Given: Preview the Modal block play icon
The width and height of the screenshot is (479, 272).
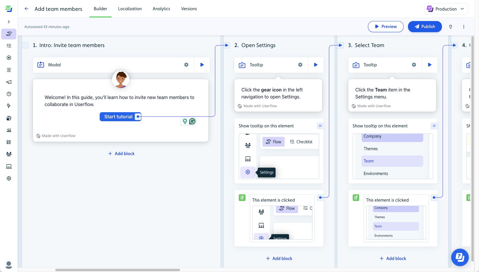Looking at the screenshot, I should point(202,65).
